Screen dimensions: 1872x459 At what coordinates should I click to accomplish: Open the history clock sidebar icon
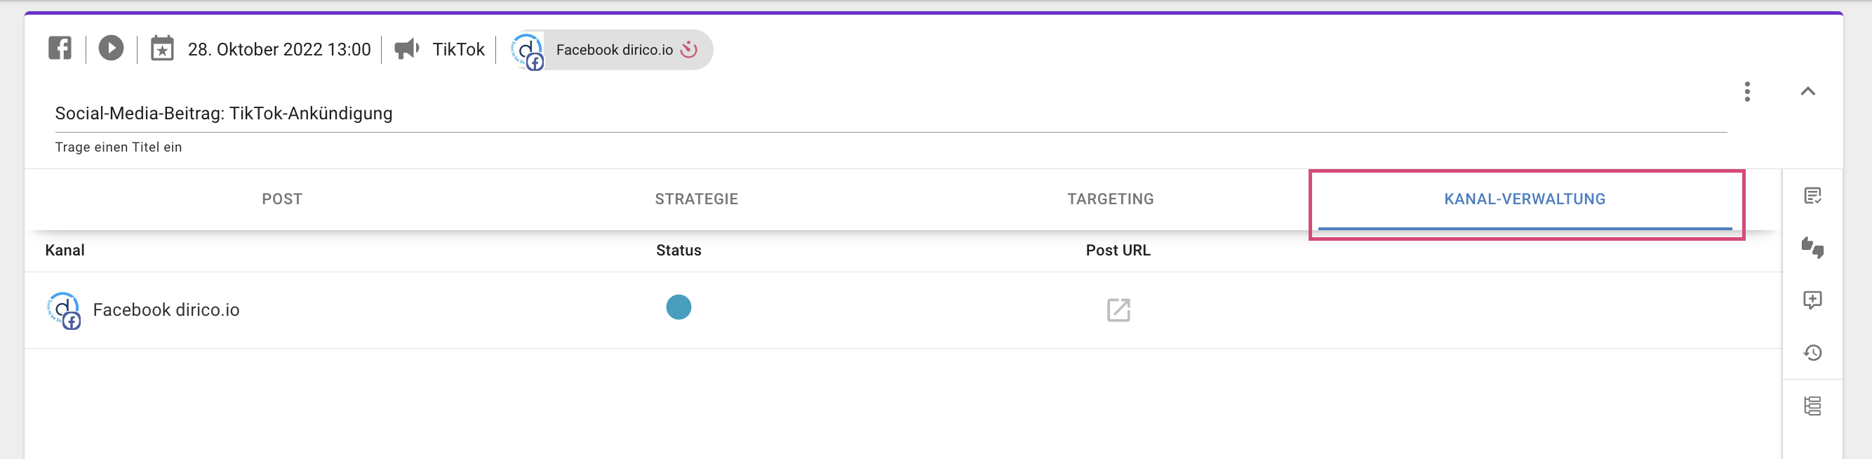tap(1812, 353)
